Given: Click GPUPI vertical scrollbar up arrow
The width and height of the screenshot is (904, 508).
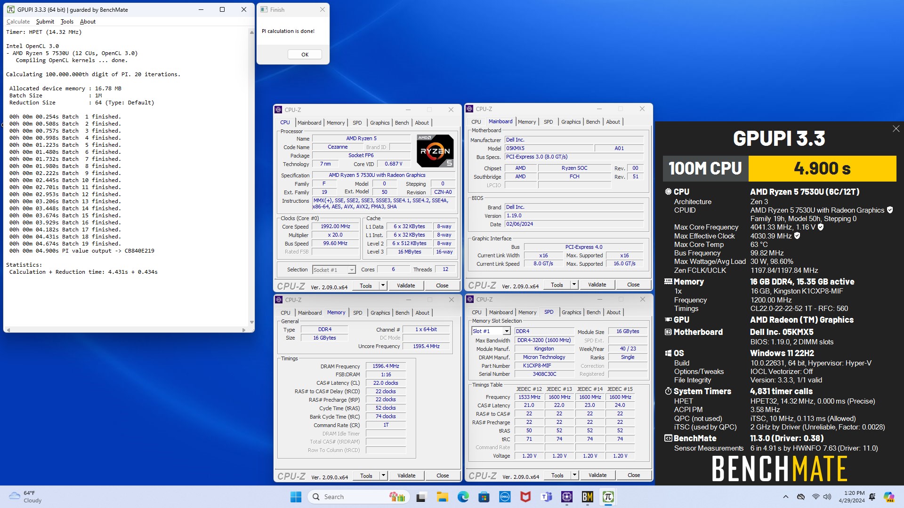Looking at the screenshot, I should [251, 32].
